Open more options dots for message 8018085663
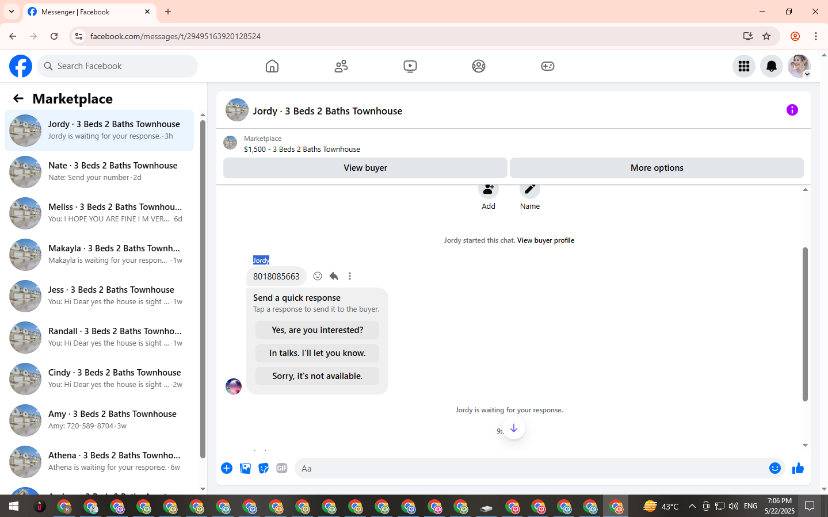The image size is (828, 517). [x=350, y=276]
